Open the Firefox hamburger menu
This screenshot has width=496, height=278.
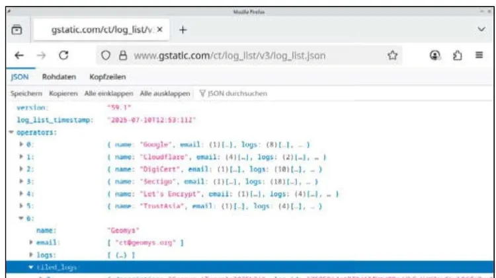click(479, 55)
